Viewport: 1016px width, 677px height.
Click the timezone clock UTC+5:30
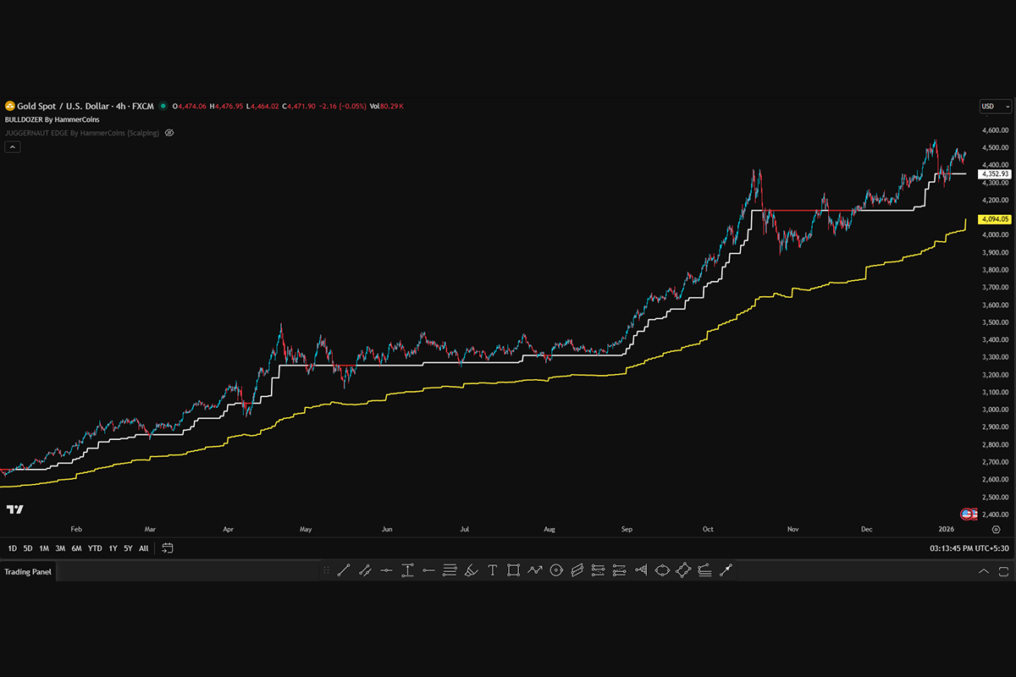968,548
